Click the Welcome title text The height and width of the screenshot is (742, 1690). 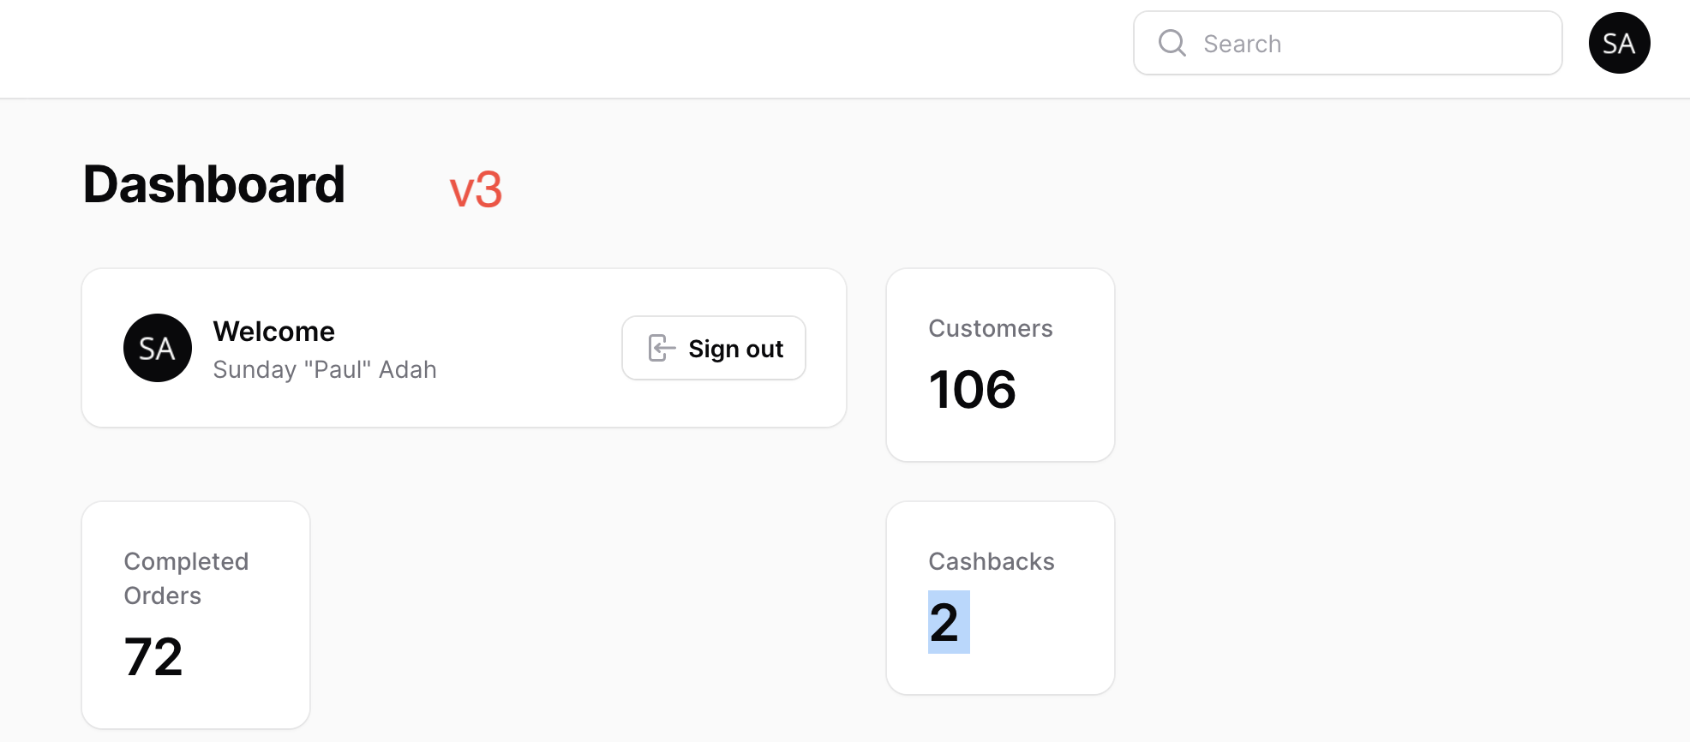coord(274,332)
